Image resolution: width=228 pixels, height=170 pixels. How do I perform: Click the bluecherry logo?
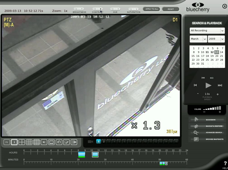click(x=198, y=7)
